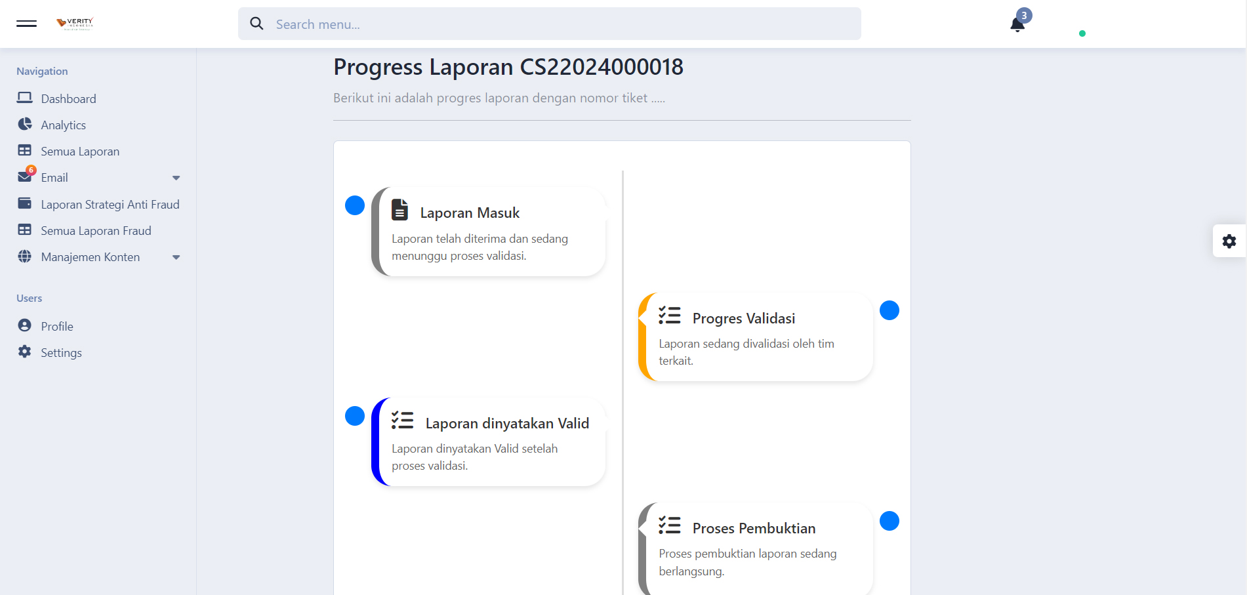The width and height of the screenshot is (1247, 595).
Task: Expand the Email submenu arrow
Action: point(176,178)
